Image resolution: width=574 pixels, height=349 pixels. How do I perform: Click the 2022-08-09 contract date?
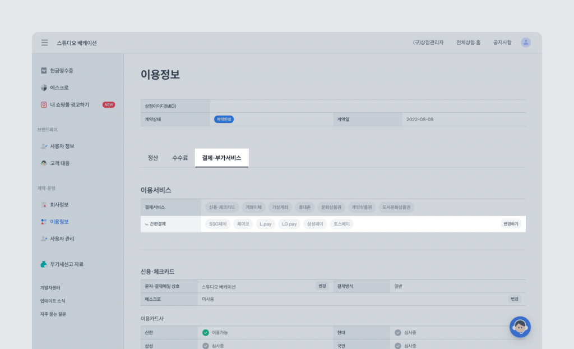tap(420, 120)
